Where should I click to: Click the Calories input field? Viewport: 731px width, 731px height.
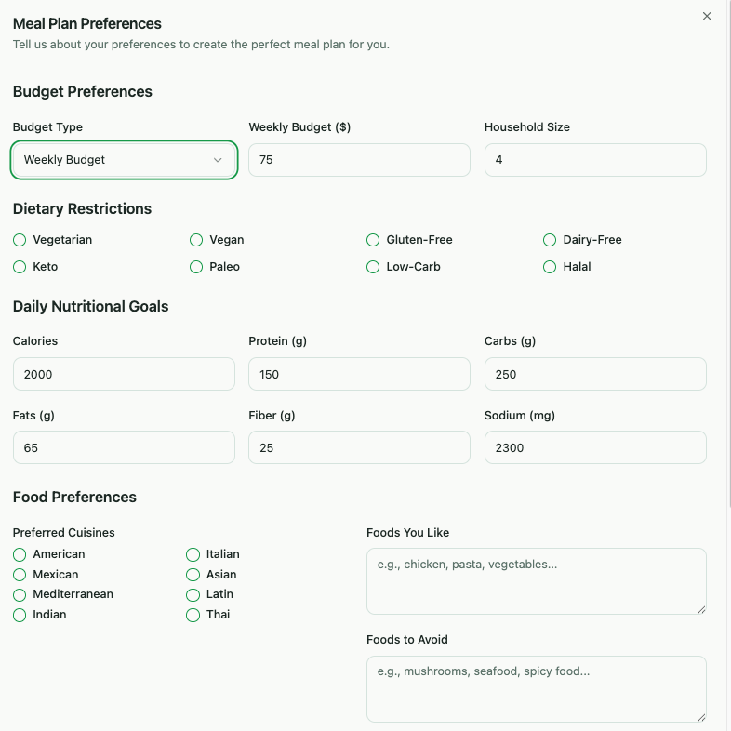124,374
